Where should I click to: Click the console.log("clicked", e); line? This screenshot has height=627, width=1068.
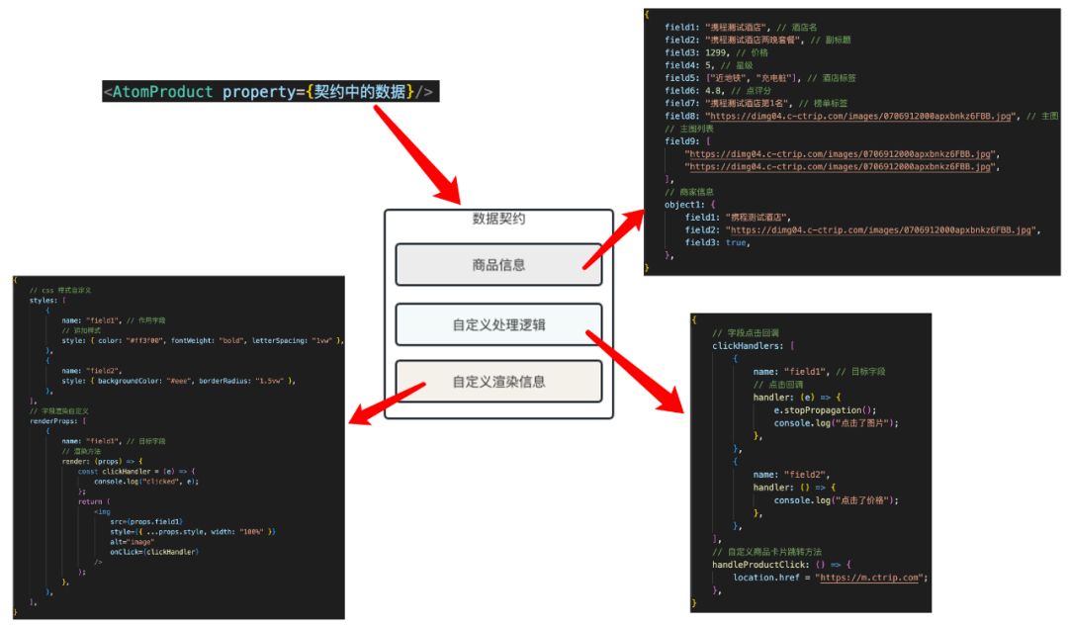146,482
